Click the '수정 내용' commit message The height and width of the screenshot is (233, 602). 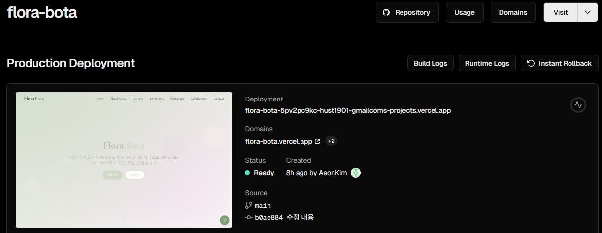tap(300, 217)
